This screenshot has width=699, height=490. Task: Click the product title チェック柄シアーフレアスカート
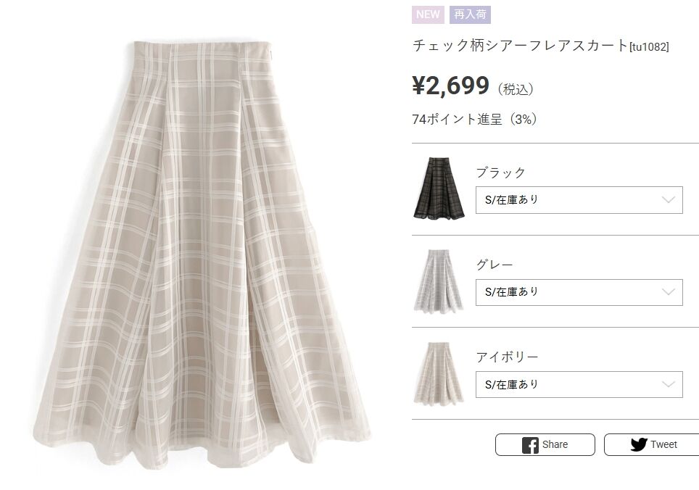pos(520,46)
